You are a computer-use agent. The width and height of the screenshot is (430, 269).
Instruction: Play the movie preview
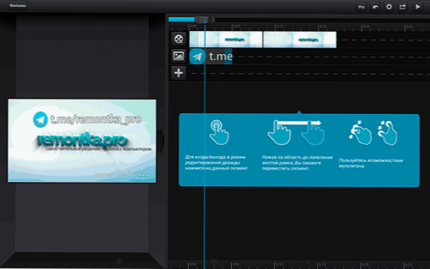click(x=418, y=7)
